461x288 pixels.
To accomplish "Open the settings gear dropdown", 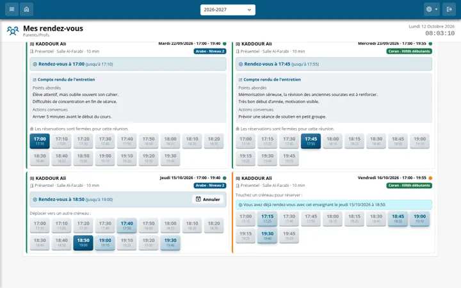I will click(432, 10).
